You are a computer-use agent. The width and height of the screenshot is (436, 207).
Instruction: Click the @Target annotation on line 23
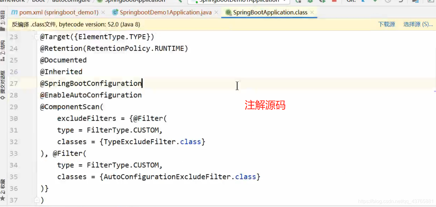(x=55, y=37)
